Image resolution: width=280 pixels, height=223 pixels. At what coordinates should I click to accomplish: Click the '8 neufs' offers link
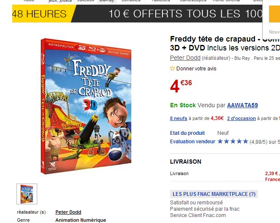178,118
